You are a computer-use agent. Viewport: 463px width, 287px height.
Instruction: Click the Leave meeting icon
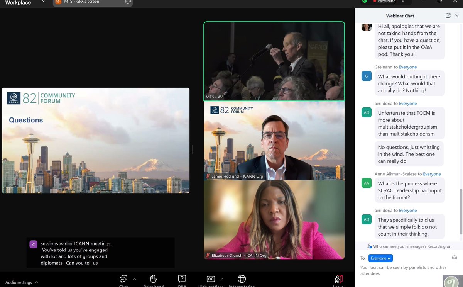(338, 279)
